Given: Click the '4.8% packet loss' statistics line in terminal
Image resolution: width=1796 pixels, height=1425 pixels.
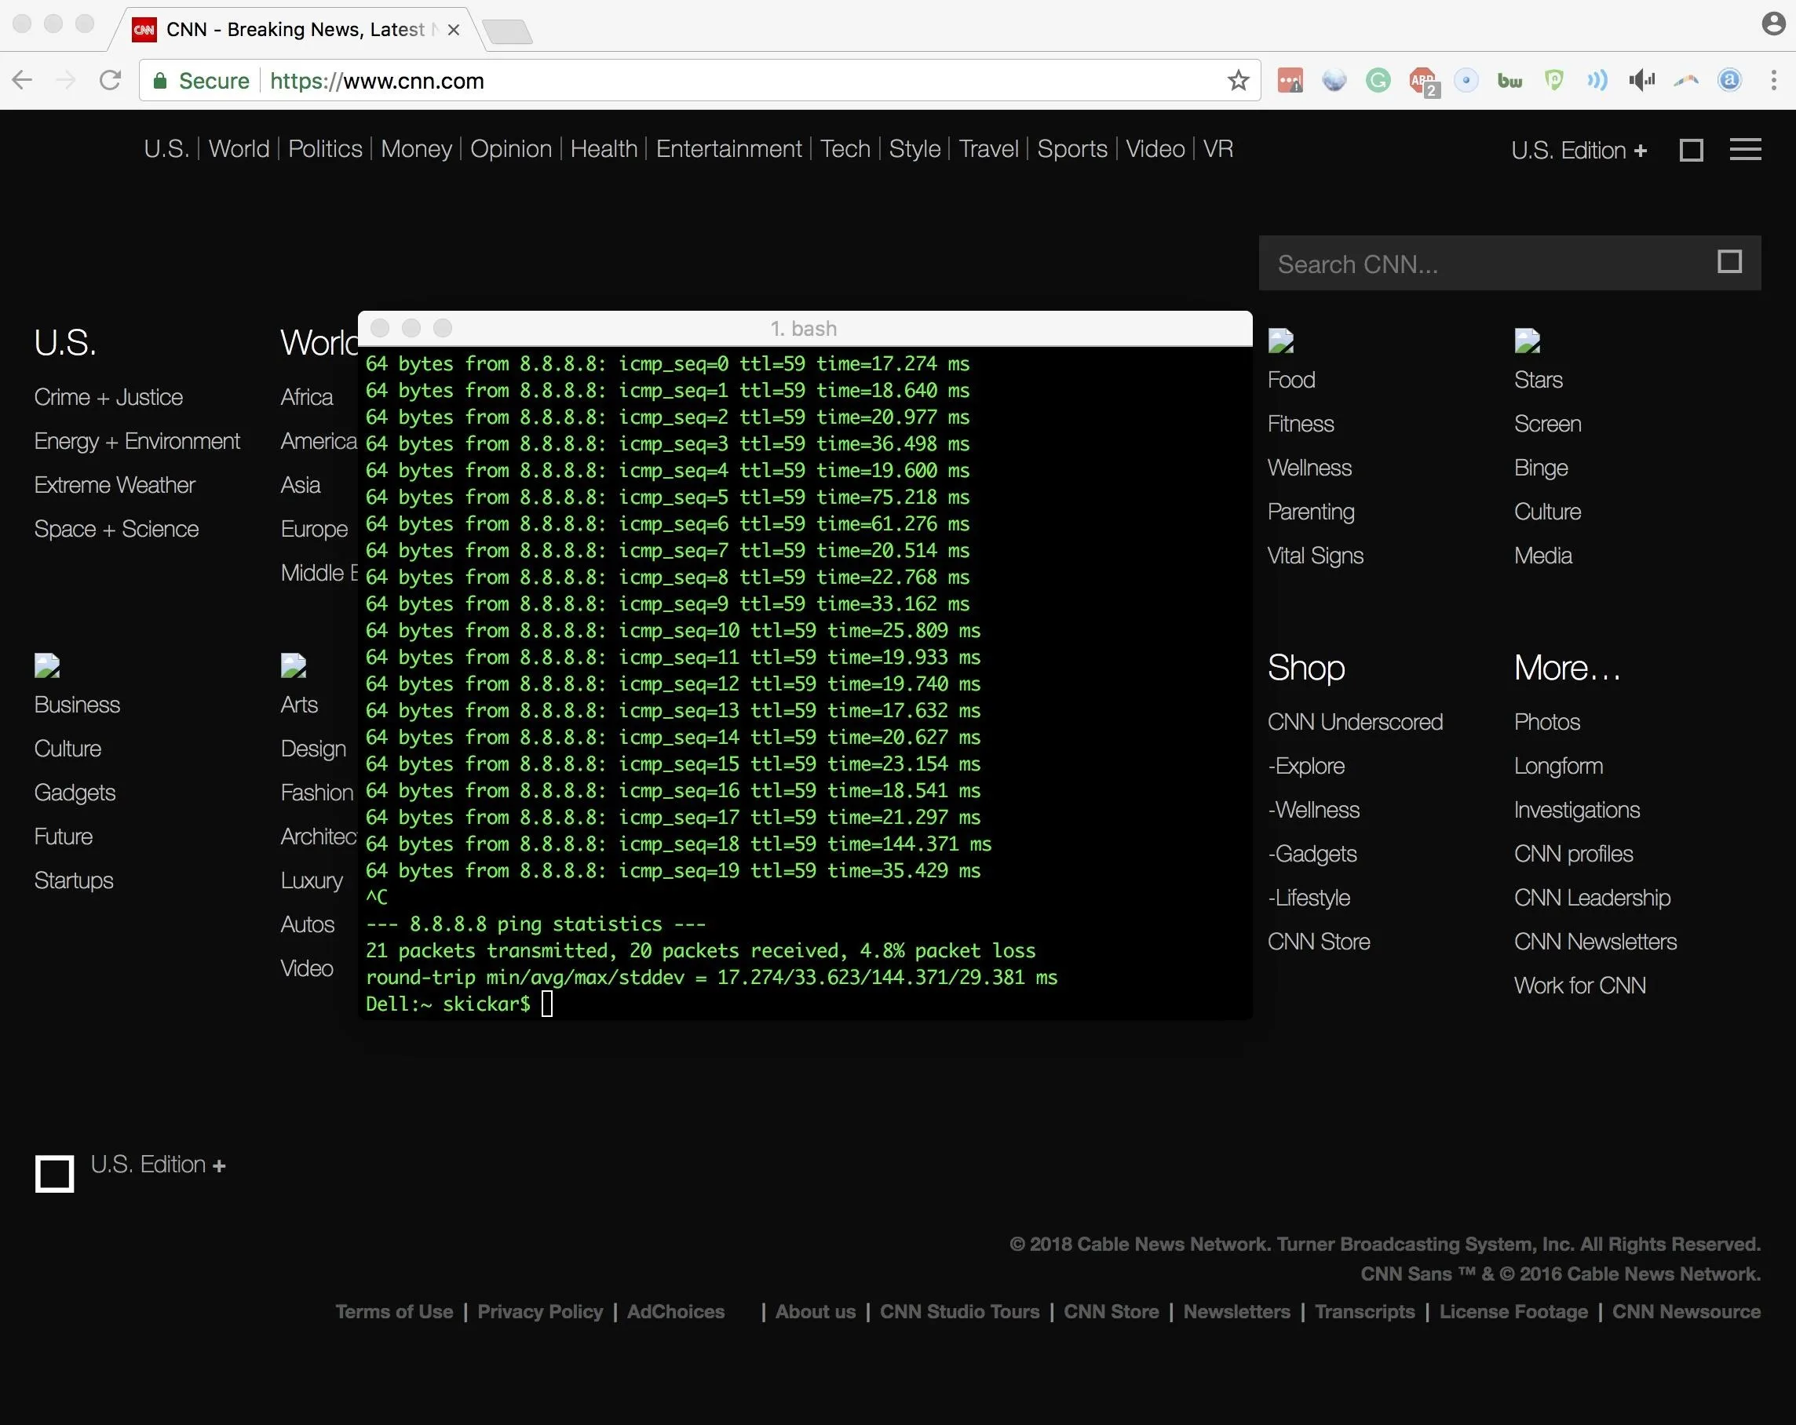Looking at the screenshot, I should tap(699, 950).
